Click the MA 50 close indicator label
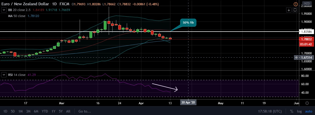Screen dimensions: 315x115 (17, 16)
